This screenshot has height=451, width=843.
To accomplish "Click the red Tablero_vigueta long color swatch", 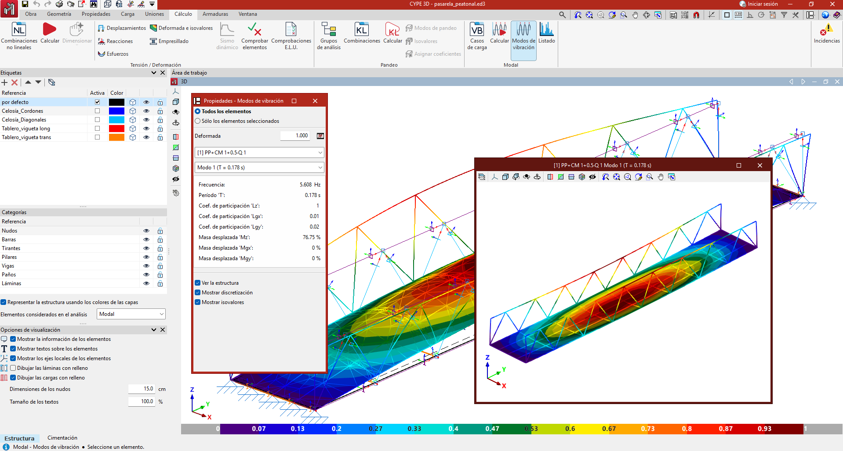I will pyautogui.click(x=116, y=129).
